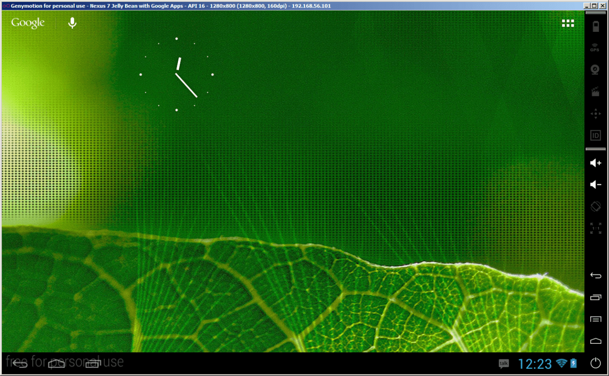Open the Talk notification icon
The image size is (609, 376).
(x=504, y=364)
